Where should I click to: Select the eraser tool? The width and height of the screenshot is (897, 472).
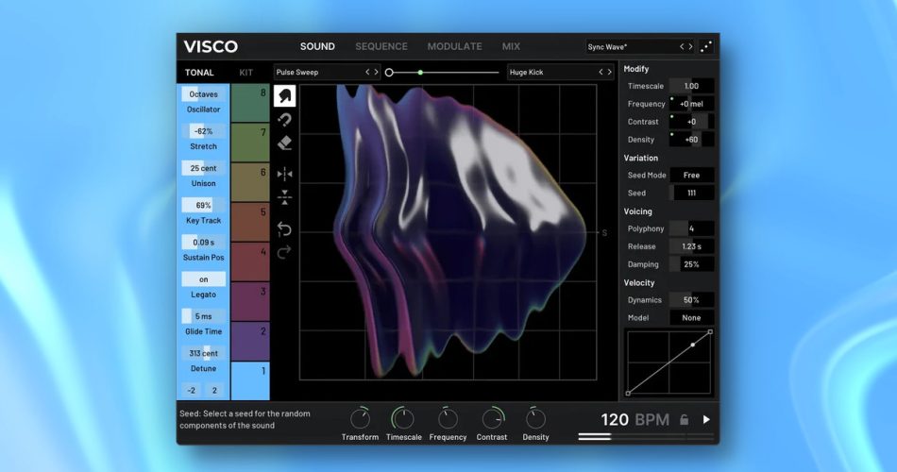click(x=285, y=143)
